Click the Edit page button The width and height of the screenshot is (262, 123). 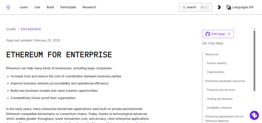[x=218, y=34]
